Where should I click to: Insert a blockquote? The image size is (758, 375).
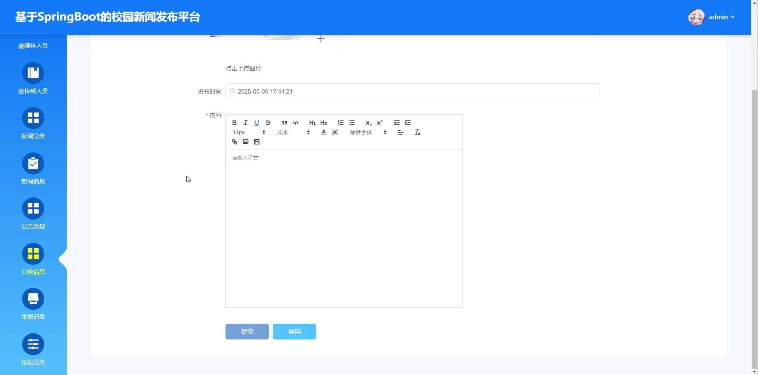click(285, 123)
